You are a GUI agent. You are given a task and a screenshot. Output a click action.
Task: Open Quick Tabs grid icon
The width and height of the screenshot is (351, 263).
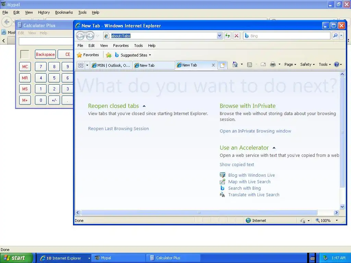click(x=81, y=65)
